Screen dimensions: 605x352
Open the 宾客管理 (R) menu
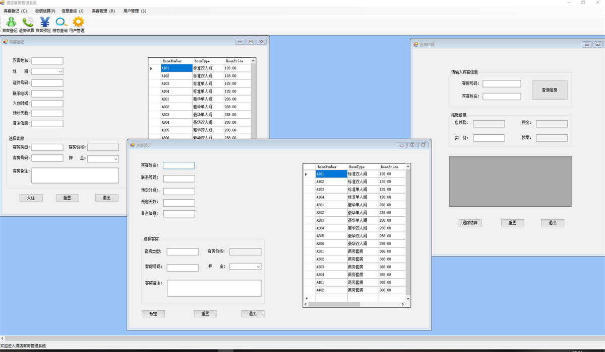[x=103, y=11]
